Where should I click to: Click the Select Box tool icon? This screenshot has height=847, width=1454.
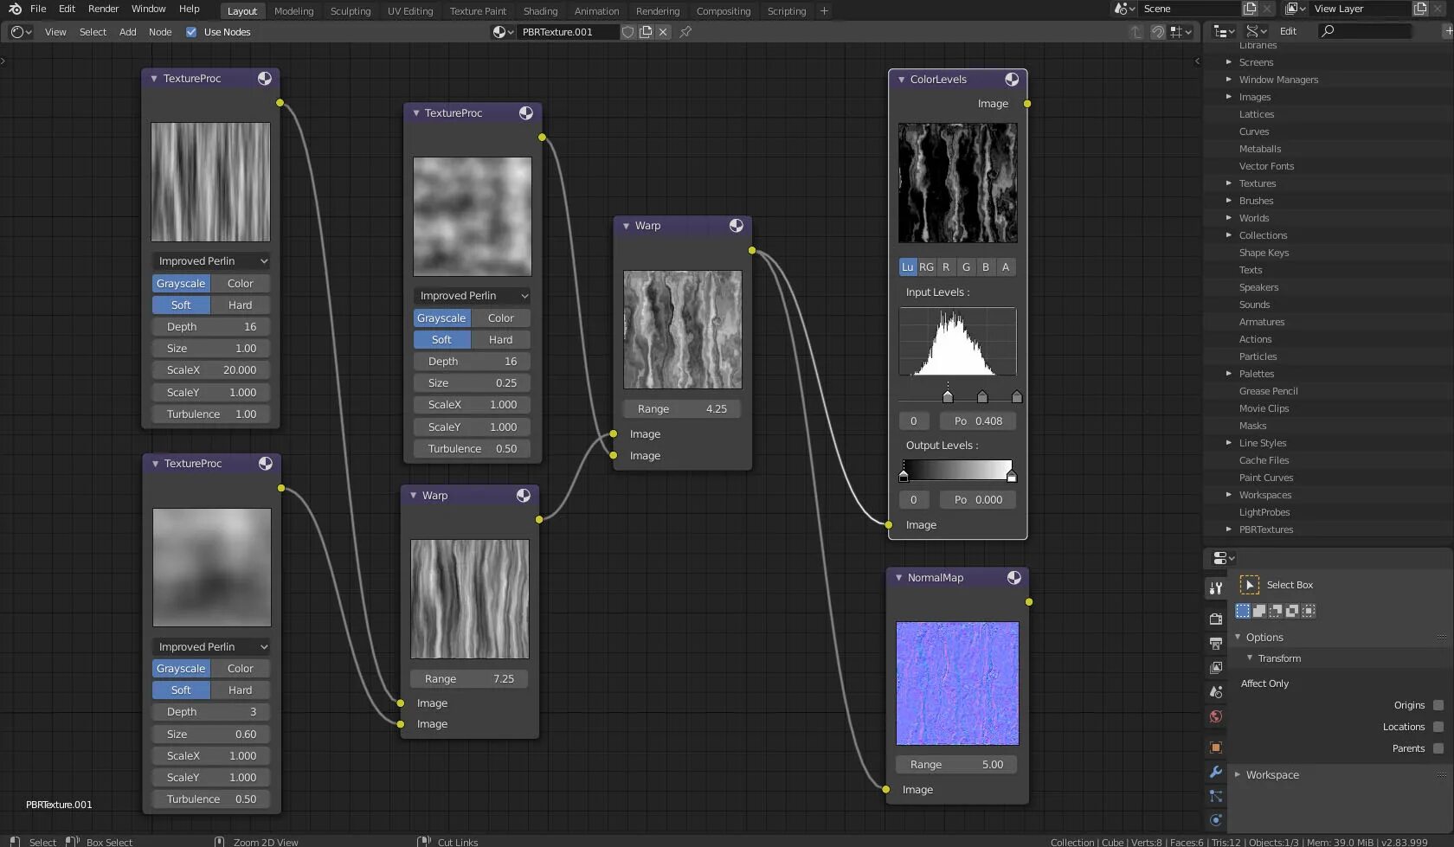[x=1249, y=585]
